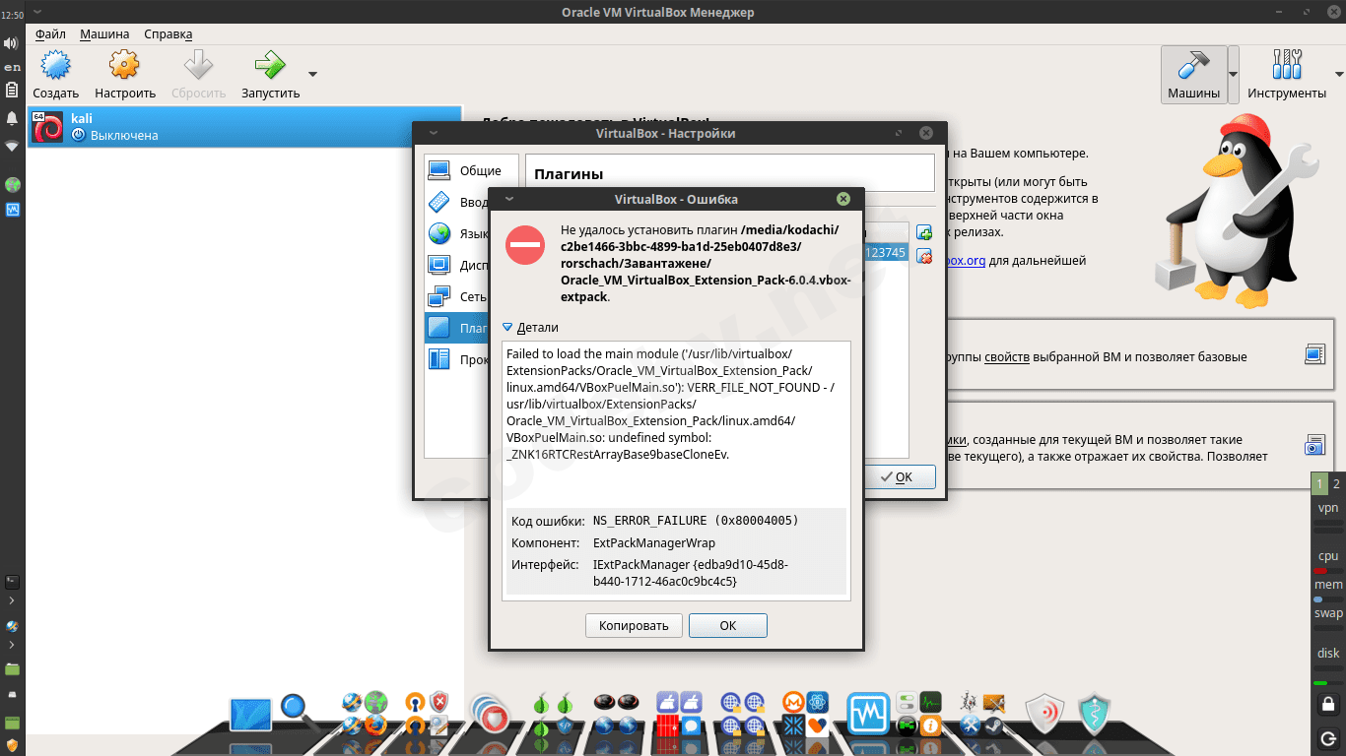1346x756 pixels.
Task: Open the error dialog titlebar menu arrow
Action: pos(508,199)
